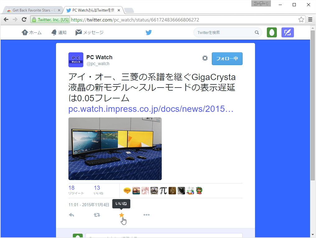Retweet the post via the retweet icon
Image resolution: width=316 pixels, height=238 pixels.
tap(97, 215)
